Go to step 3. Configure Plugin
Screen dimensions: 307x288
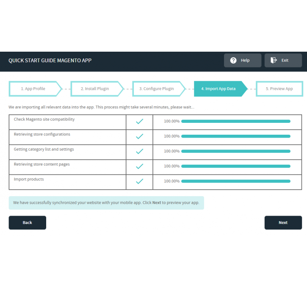[159, 89]
